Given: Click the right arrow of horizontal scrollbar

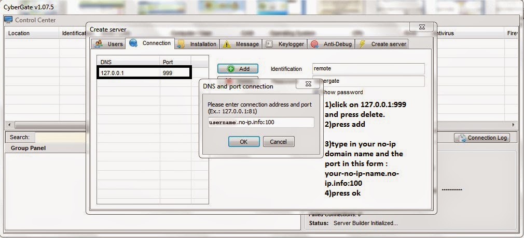Looking at the screenshot, I should pos(514,125).
